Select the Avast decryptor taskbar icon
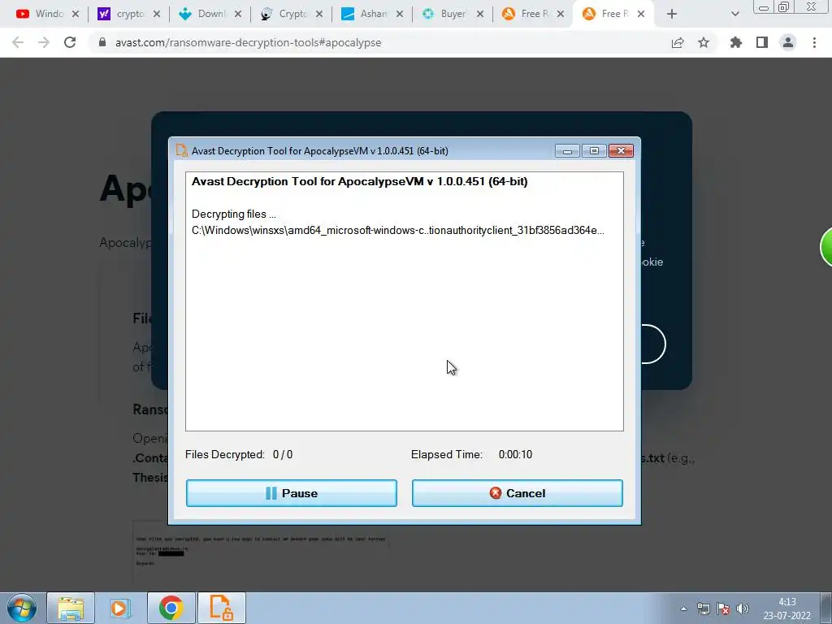Screen dimensions: 832x624 (x=221, y=608)
